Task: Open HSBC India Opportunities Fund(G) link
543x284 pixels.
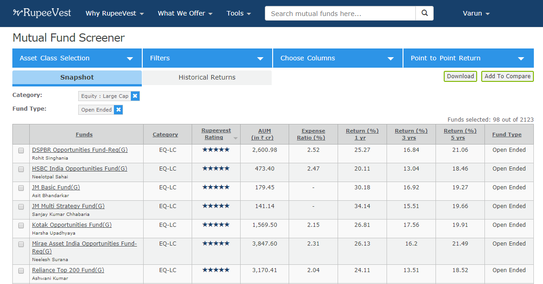Action: point(80,168)
